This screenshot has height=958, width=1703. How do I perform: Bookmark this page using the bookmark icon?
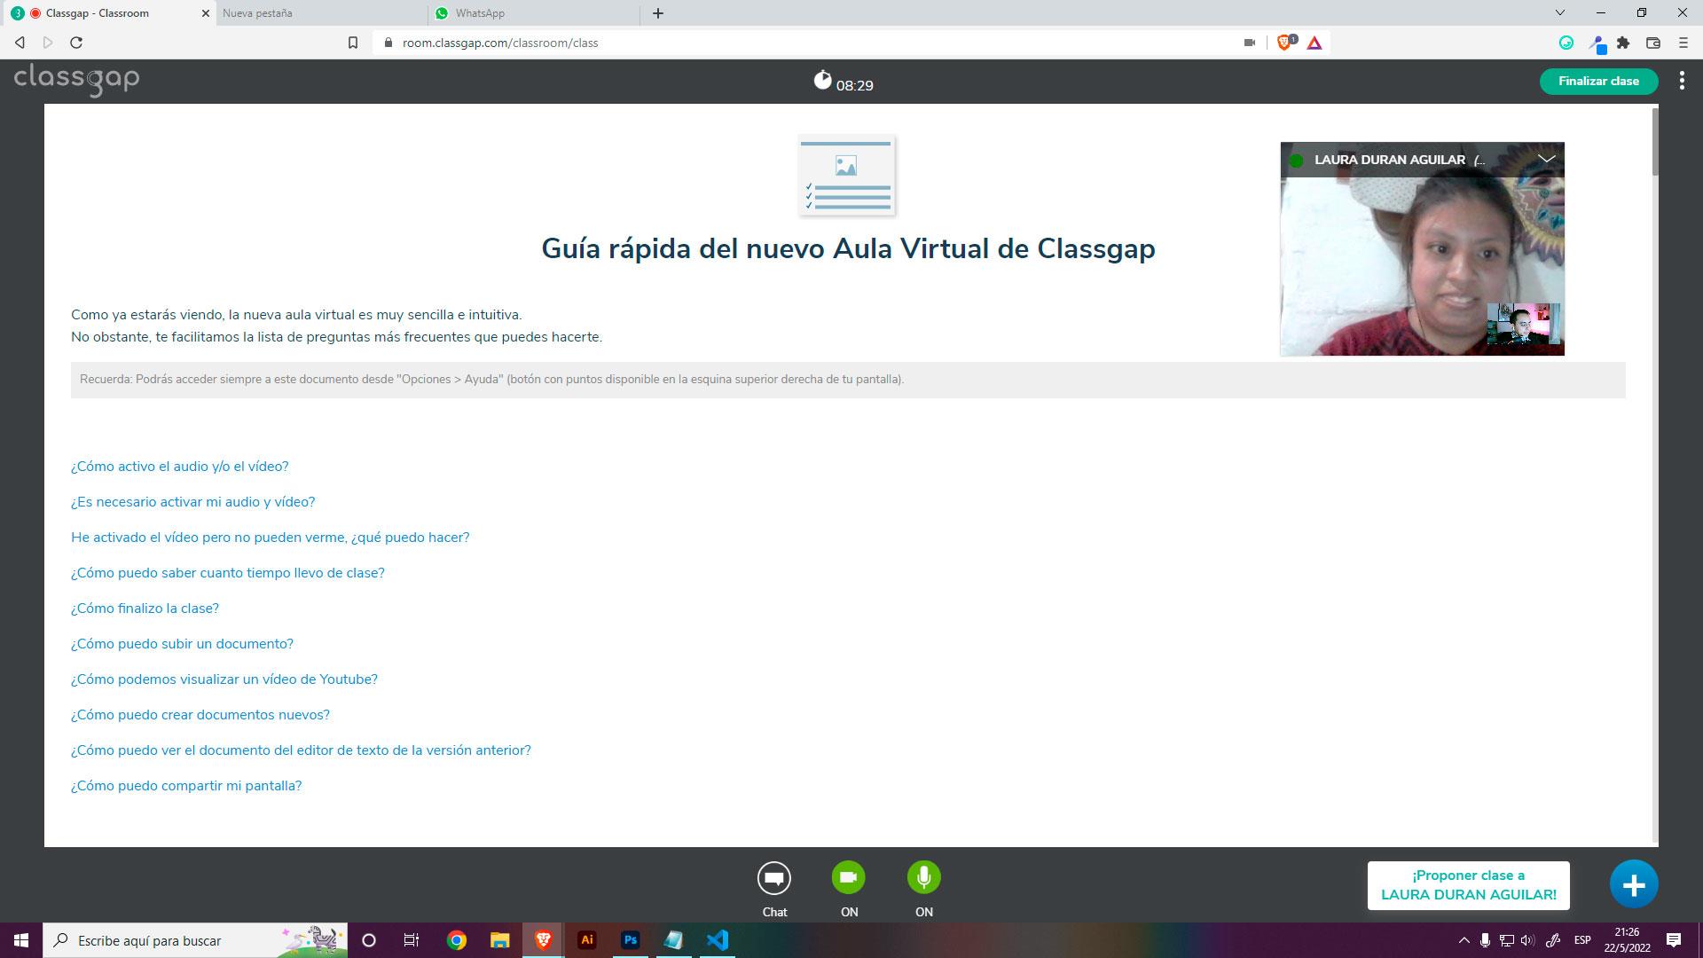coord(352,43)
